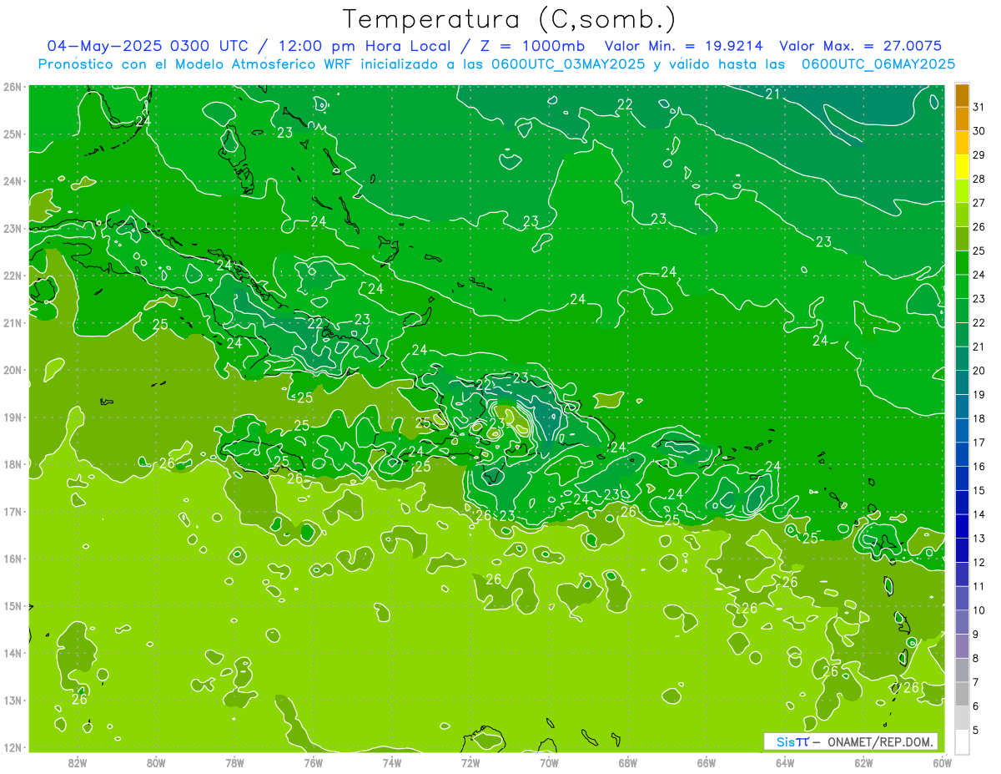The height and width of the screenshot is (774, 1001).
Task: Select the "Valor Min. = 19.9214" value
Action: pos(682,46)
